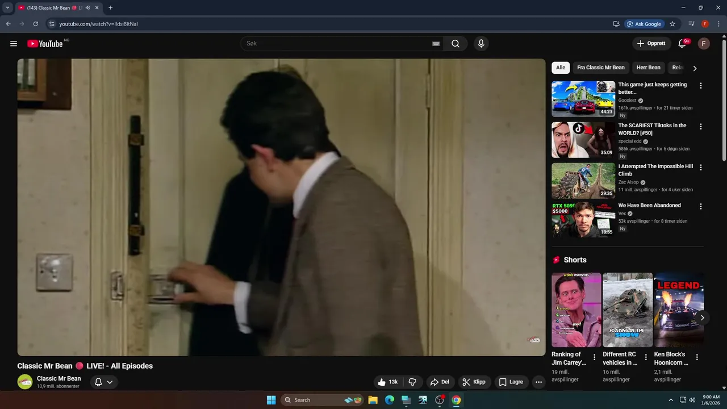Open options for Ken Block Short
Image resolution: width=727 pixels, height=409 pixels.
coord(697,357)
